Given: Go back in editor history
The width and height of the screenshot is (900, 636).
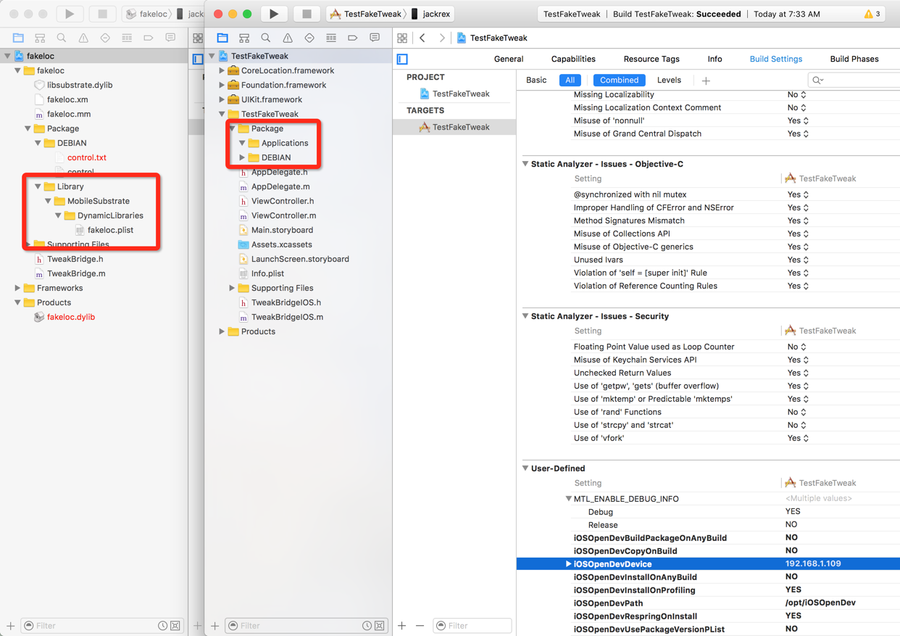Looking at the screenshot, I should [422, 38].
